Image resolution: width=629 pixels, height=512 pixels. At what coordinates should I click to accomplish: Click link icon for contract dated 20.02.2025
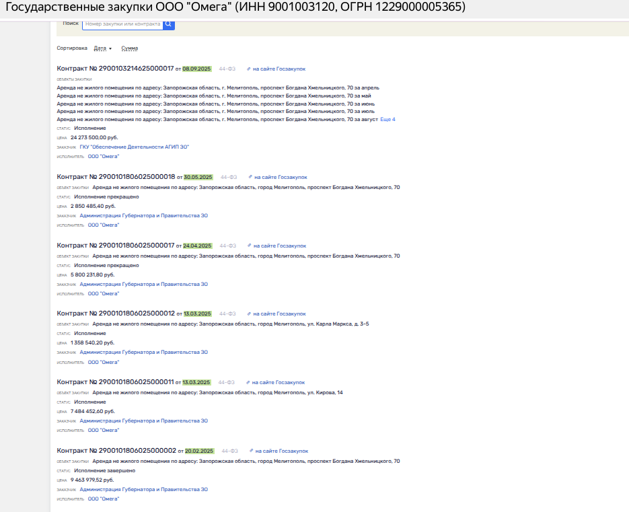[x=251, y=451]
